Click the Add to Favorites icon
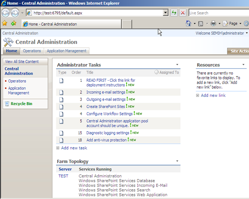249x199 pixels. pos(14,23)
